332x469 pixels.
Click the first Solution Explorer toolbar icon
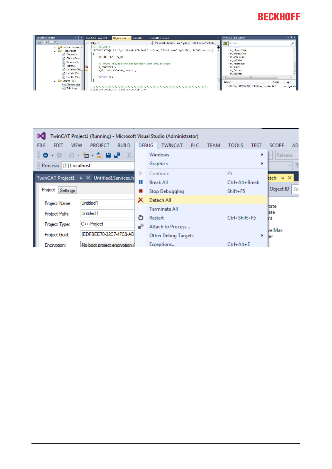(x=39, y=42)
